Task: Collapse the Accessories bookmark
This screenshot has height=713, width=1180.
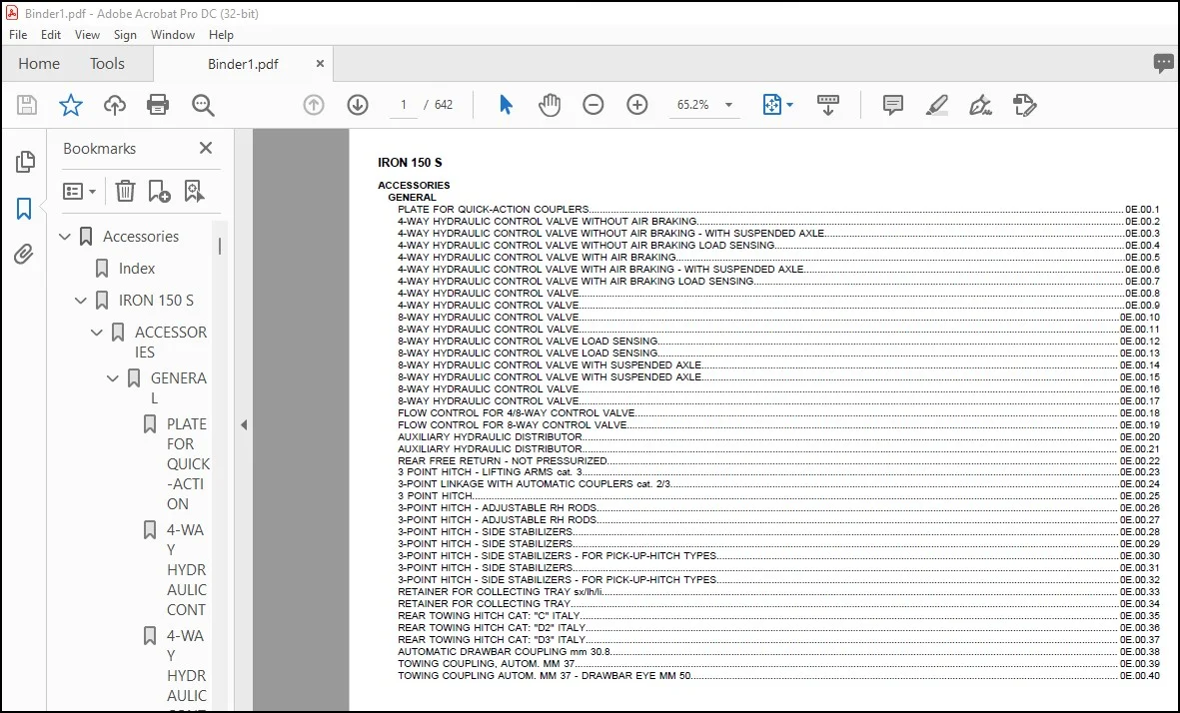Action: pyautogui.click(x=65, y=236)
